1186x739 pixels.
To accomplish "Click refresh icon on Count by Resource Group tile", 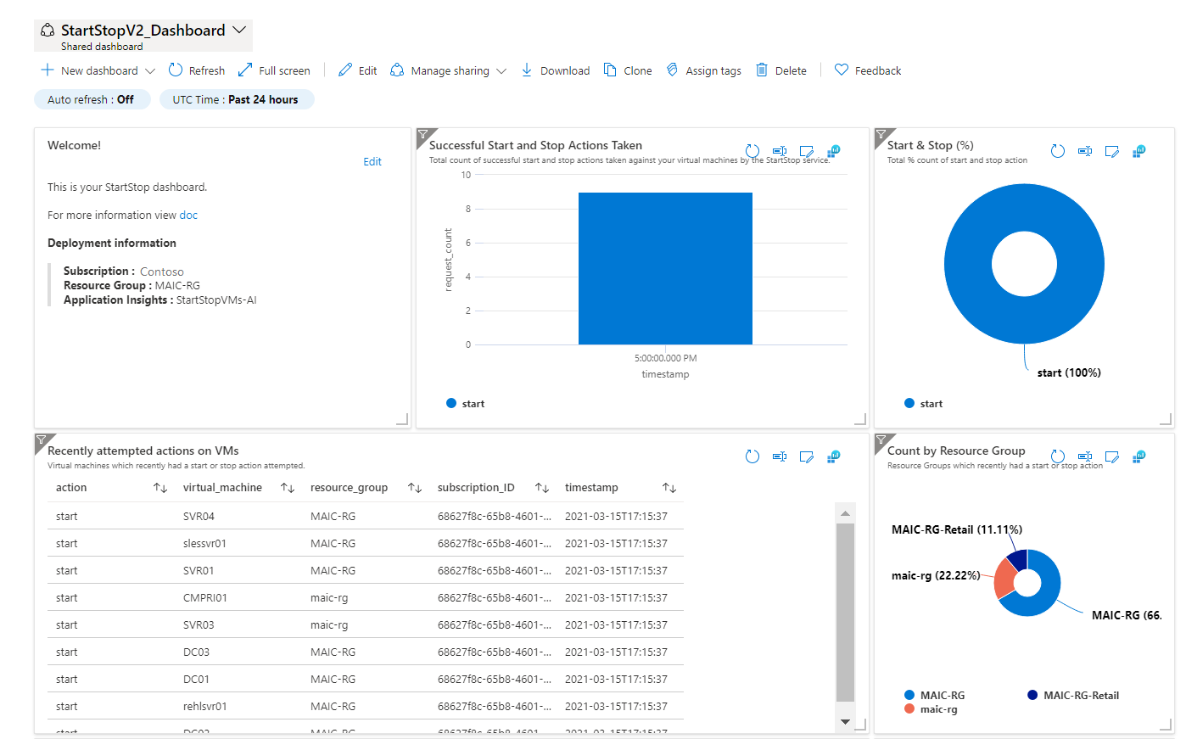I will click(1057, 456).
